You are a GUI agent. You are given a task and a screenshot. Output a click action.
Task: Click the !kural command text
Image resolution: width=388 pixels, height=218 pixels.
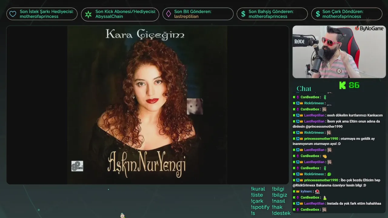(x=258, y=189)
